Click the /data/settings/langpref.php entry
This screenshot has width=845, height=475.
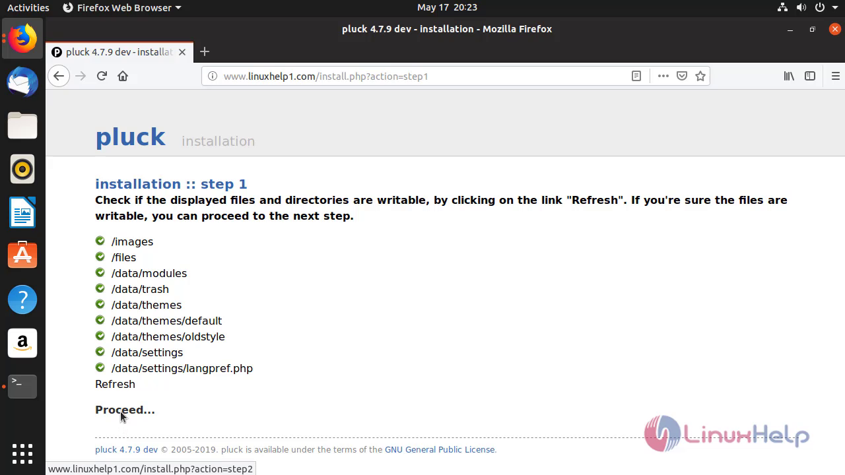[x=182, y=368]
